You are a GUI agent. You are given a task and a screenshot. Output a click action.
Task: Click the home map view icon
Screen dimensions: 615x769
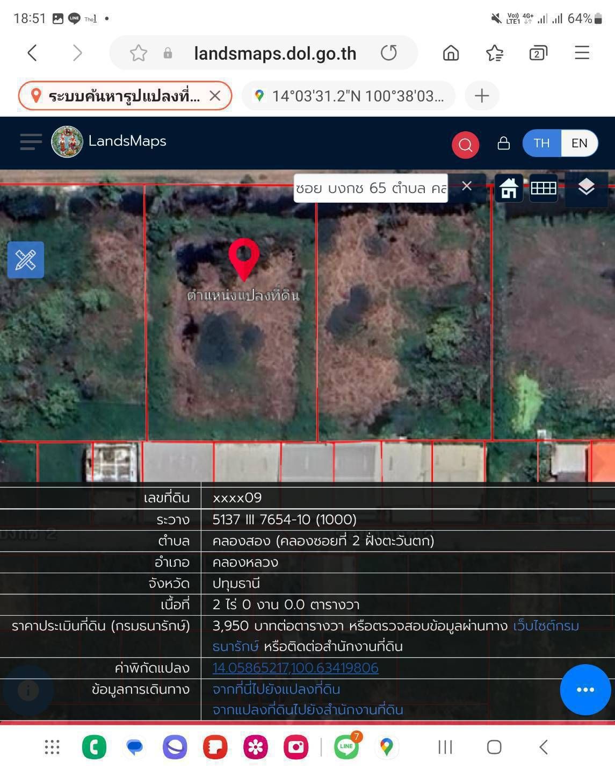click(x=509, y=188)
